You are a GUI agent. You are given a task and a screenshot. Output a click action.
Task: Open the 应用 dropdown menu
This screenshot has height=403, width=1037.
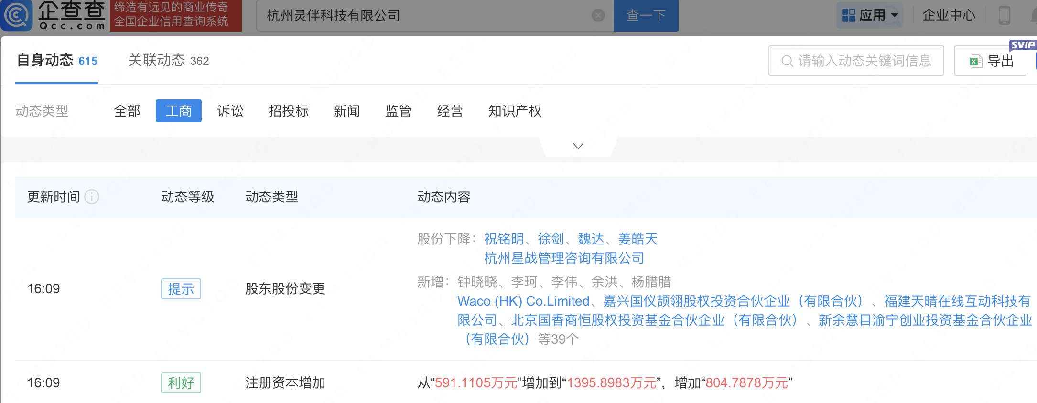point(870,15)
